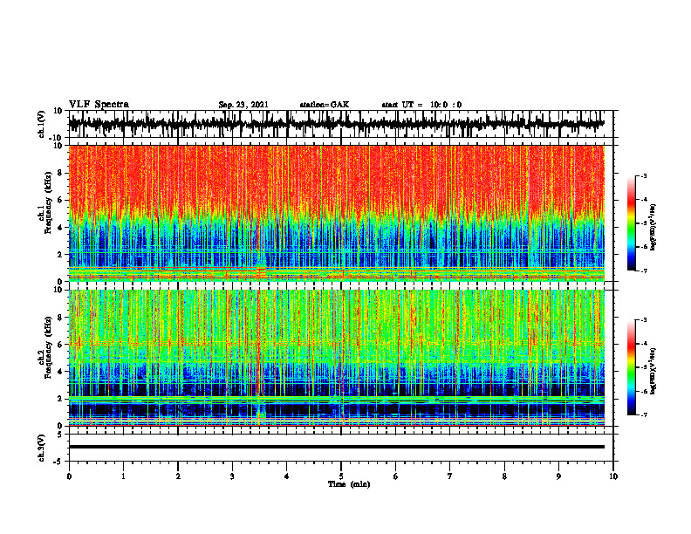Screen dimensions: 691x534
Task: Click the thick black ch.3 voltage trace
Action: click(x=336, y=447)
